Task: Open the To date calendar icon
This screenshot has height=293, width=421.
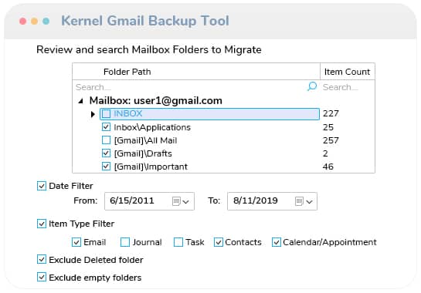Action: (x=299, y=201)
